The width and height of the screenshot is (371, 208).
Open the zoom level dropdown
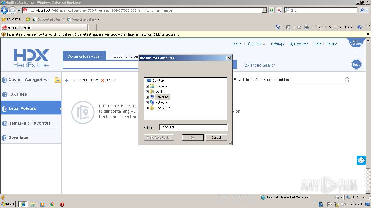tap(363, 197)
